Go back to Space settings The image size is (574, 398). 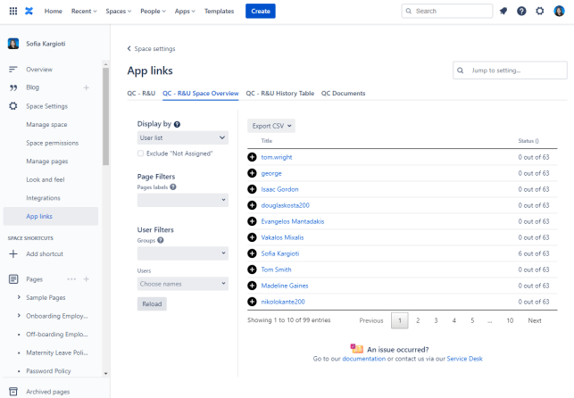(x=151, y=49)
